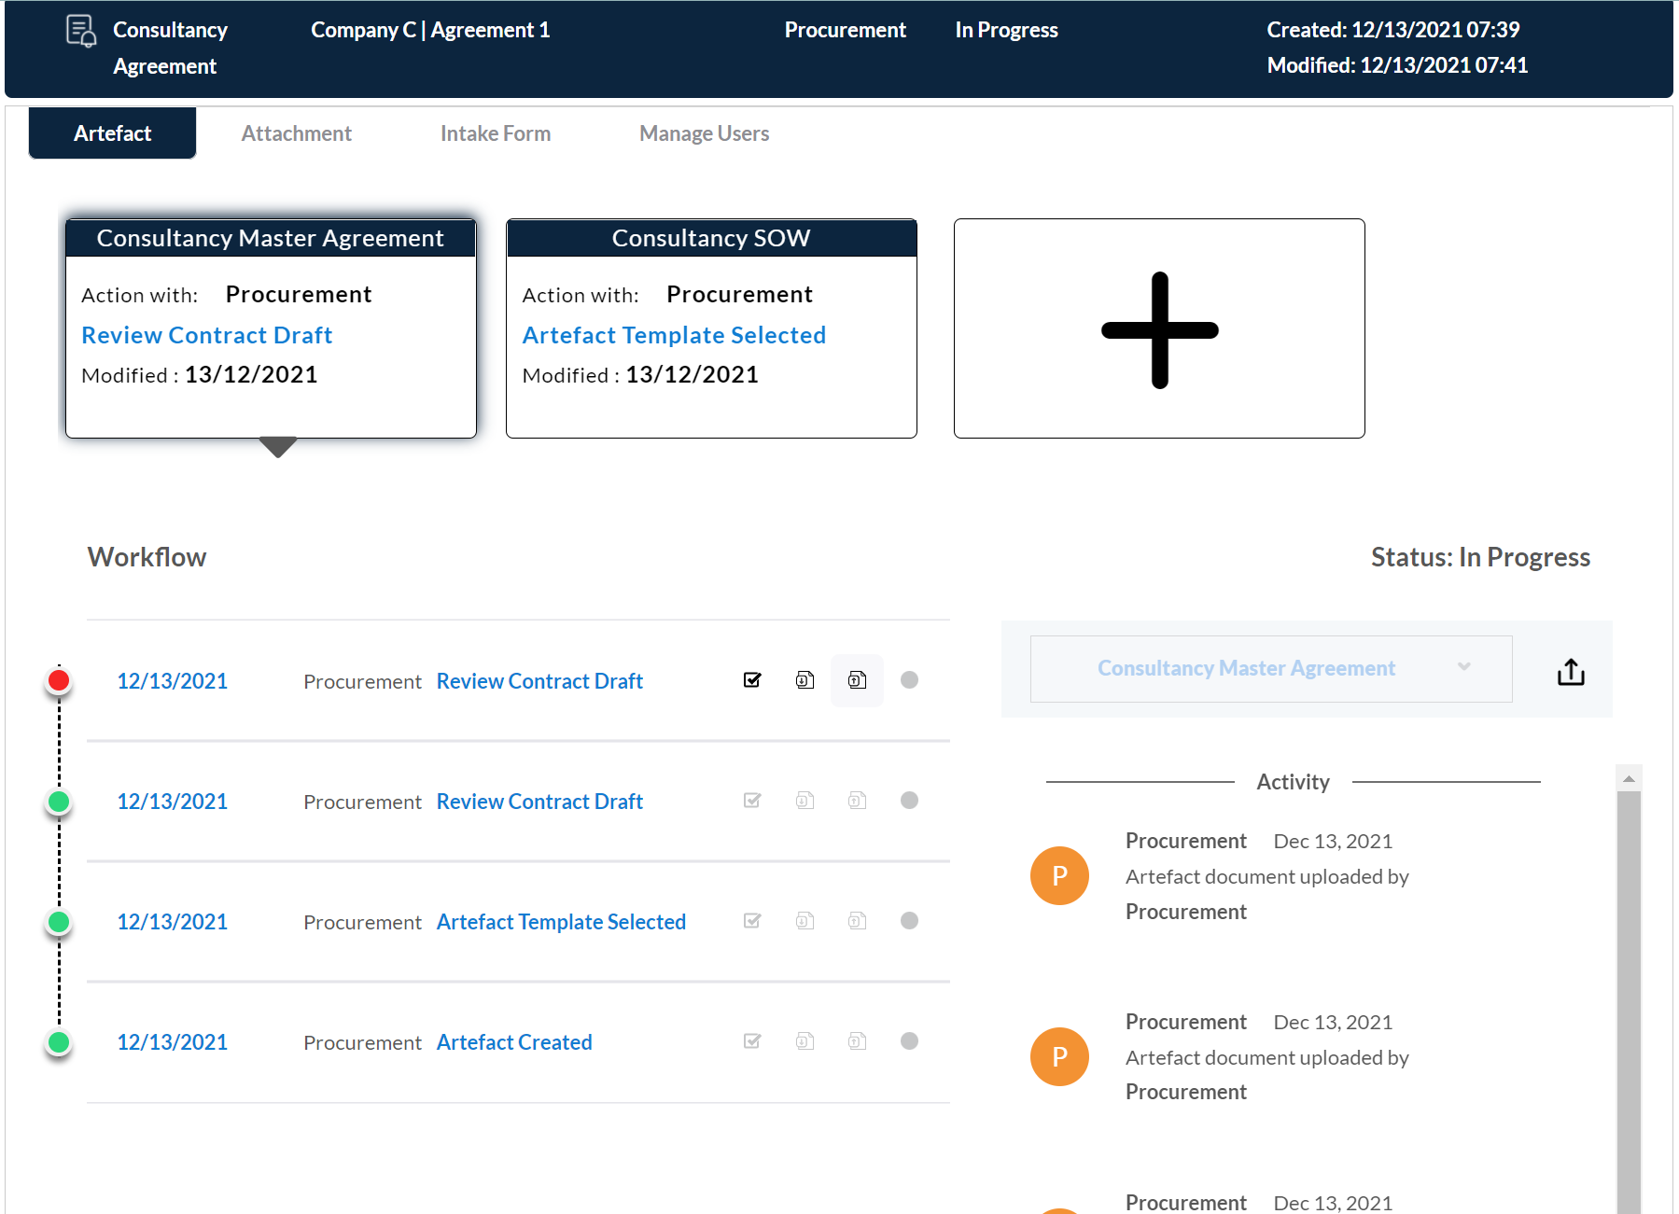
Task: Click the document upload icon in the Artefact Created row
Action: click(857, 1040)
